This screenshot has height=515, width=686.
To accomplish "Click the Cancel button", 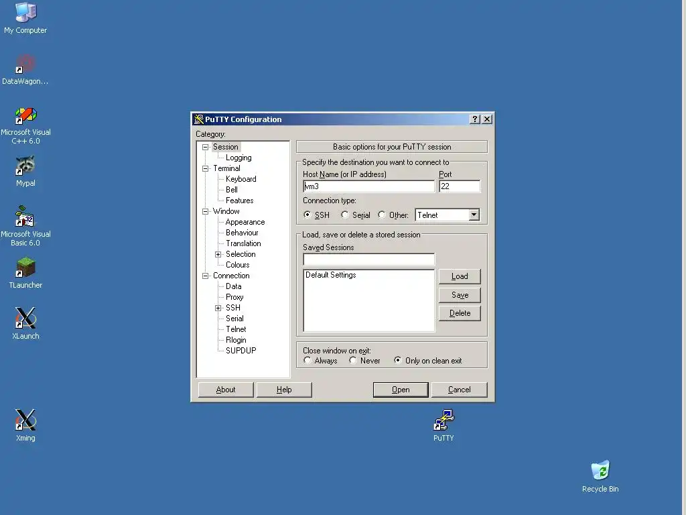I will click(x=459, y=390).
